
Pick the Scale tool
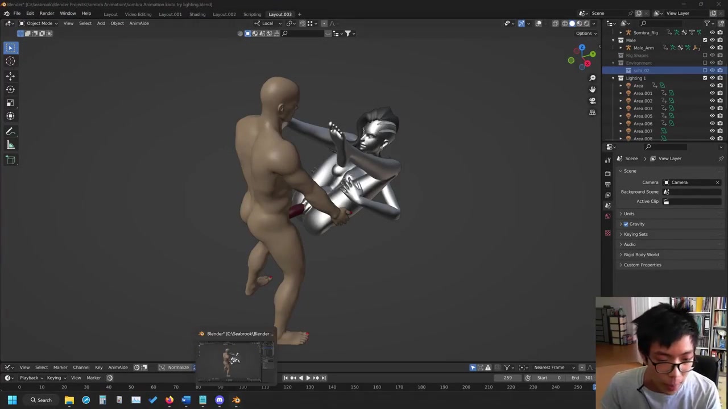click(x=10, y=103)
